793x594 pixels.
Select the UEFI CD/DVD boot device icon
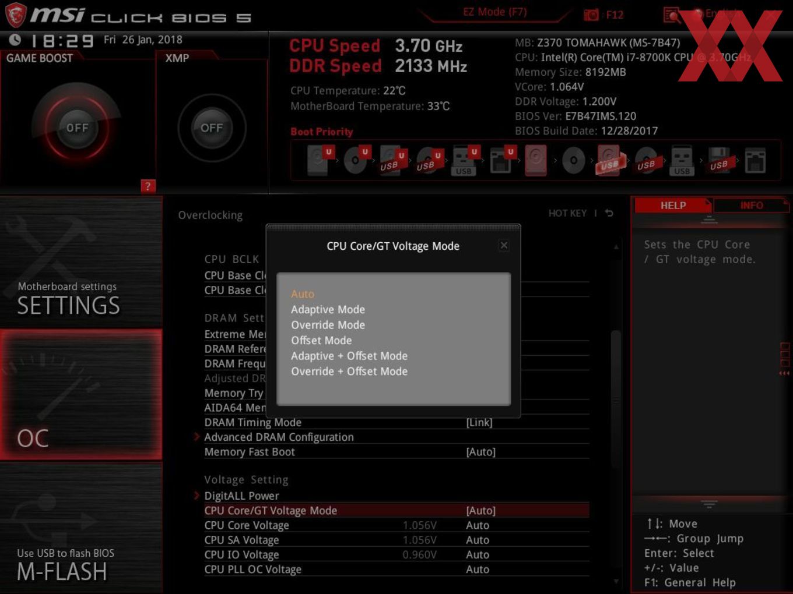[356, 160]
